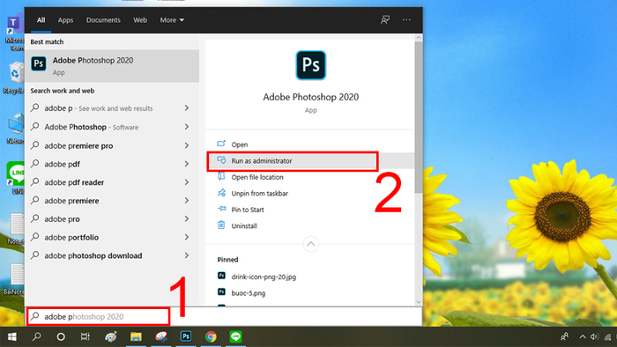Open Task View in the taskbar
The height and width of the screenshot is (347, 617).
(x=85, y=336)
